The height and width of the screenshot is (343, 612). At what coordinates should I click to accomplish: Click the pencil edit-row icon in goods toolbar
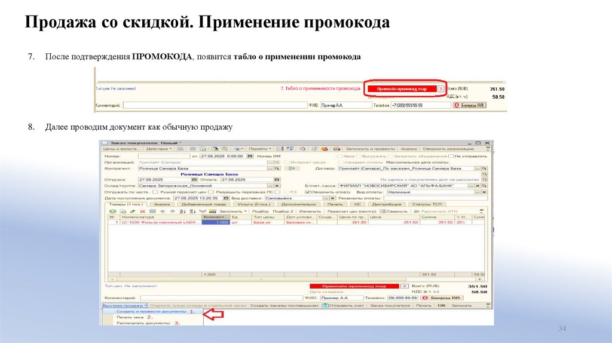pyautogui.click(x=133, y=211)
